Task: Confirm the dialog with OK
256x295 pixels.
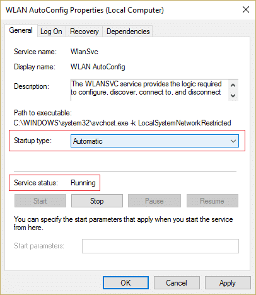Action: click(x=125, y=283)
